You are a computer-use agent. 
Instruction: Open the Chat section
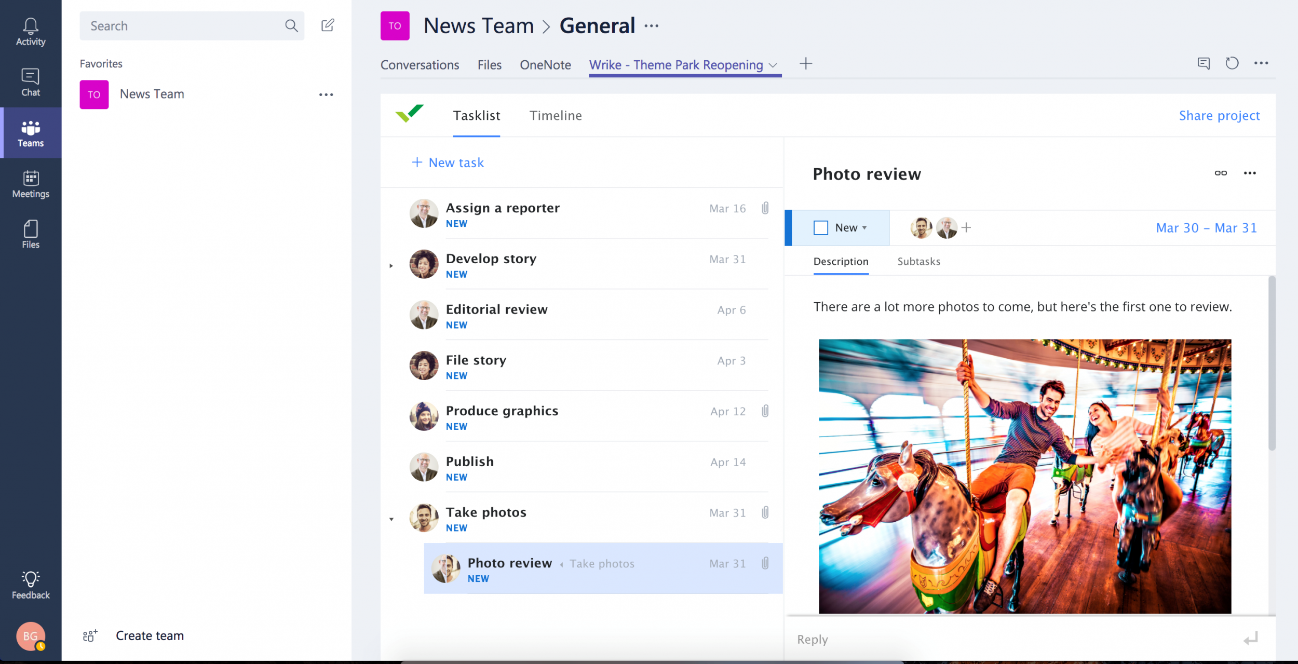pyautogui.click(x=31, y=83)
